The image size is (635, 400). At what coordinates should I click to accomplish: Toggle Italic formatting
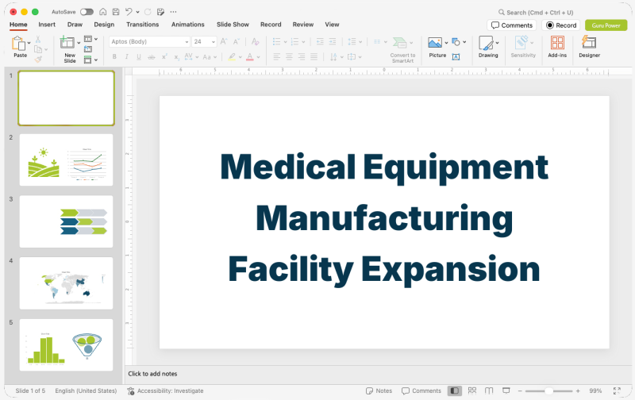click(x=126, y=56)
